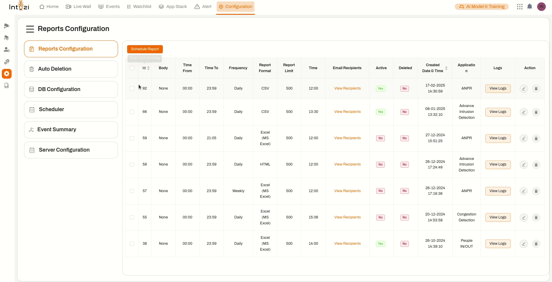Open the IN user avatar menu
The image size is (552, 282).
point(542,7)
